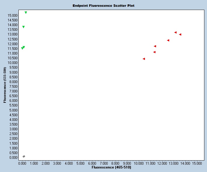This screenshot has width=207, height=172.
Task: Select the leftmost green triangle marker
Action: (22, 48)
